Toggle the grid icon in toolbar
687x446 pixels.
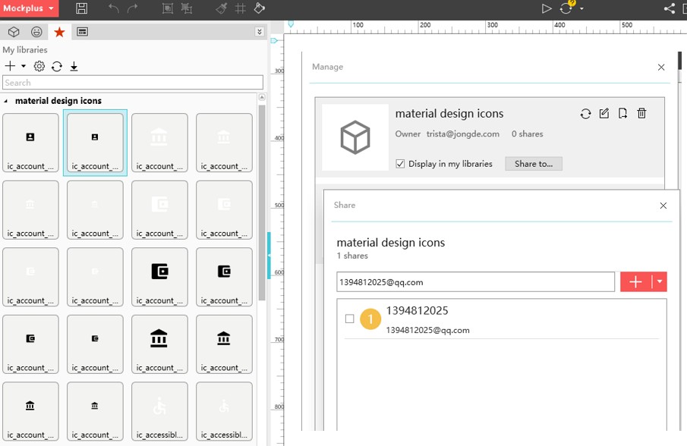[240, 8]
